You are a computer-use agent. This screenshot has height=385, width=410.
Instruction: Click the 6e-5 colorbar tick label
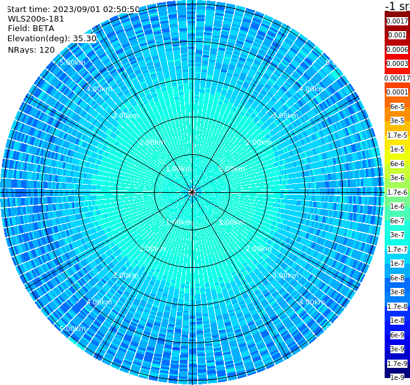pos(397,107)
